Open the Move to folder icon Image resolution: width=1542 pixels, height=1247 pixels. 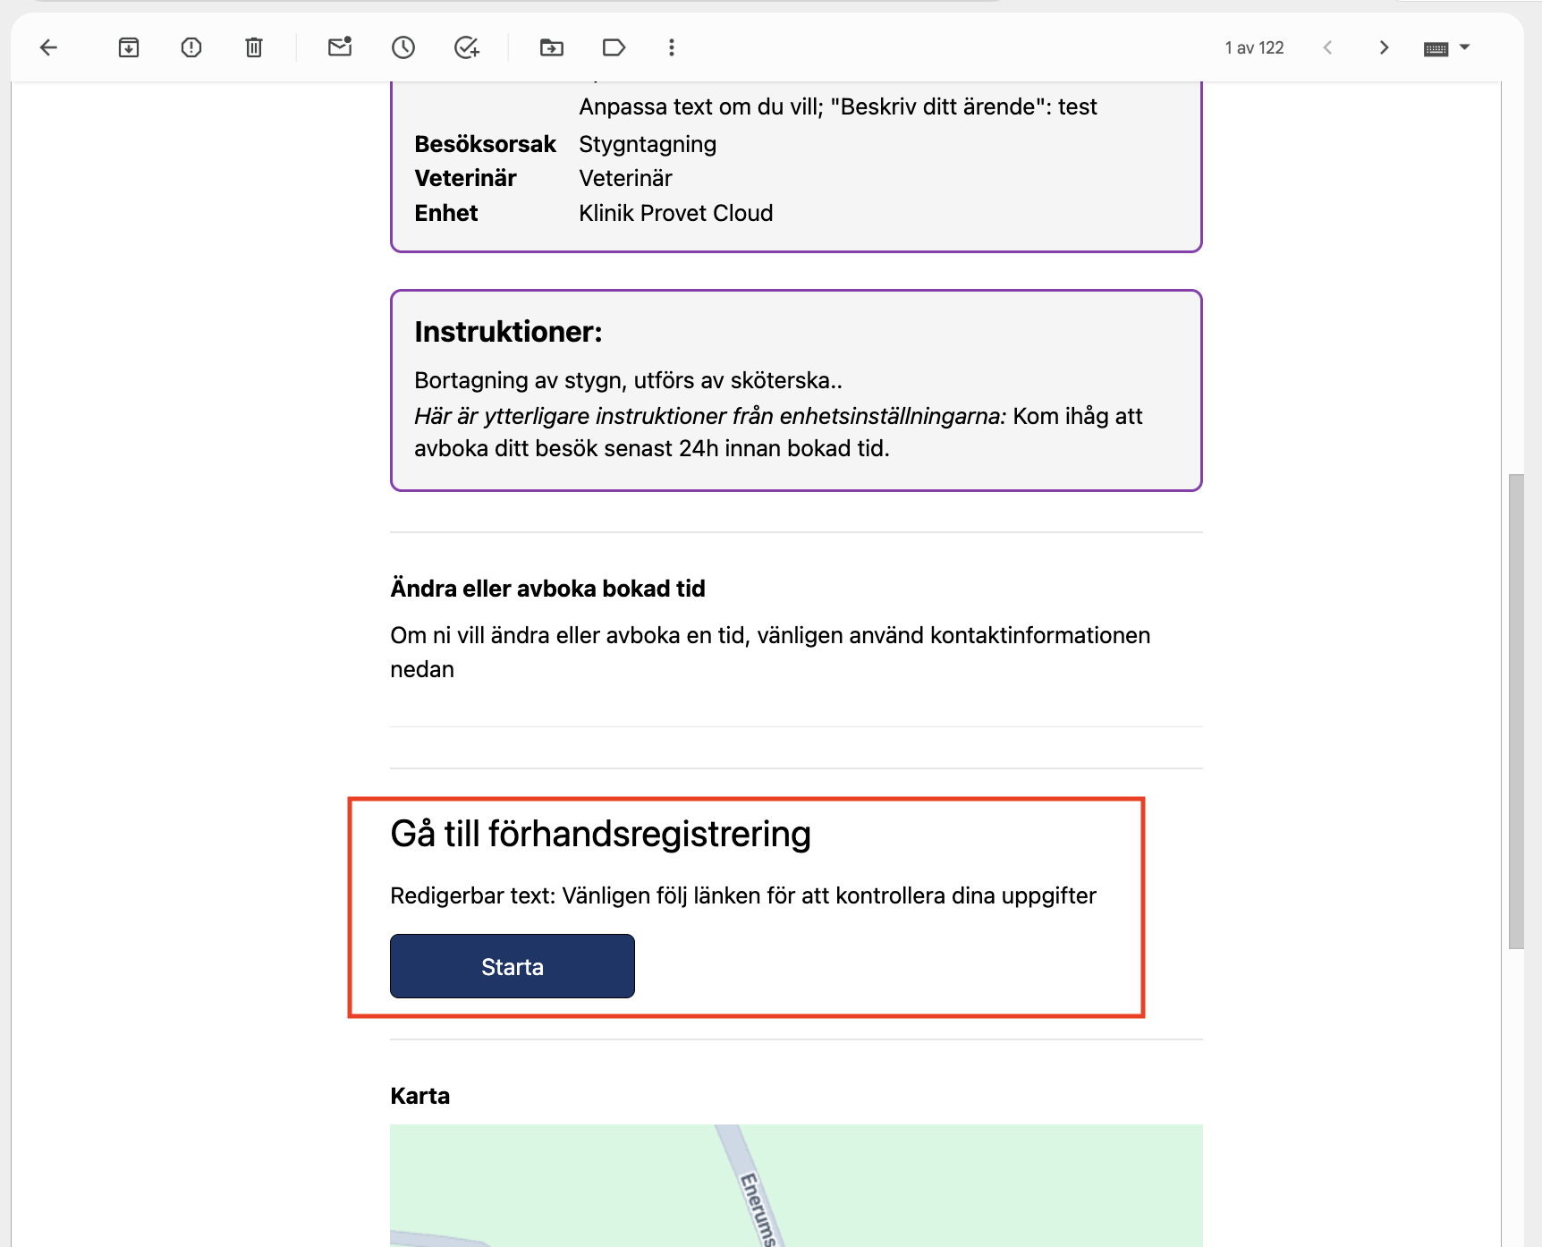pos(552,47)
